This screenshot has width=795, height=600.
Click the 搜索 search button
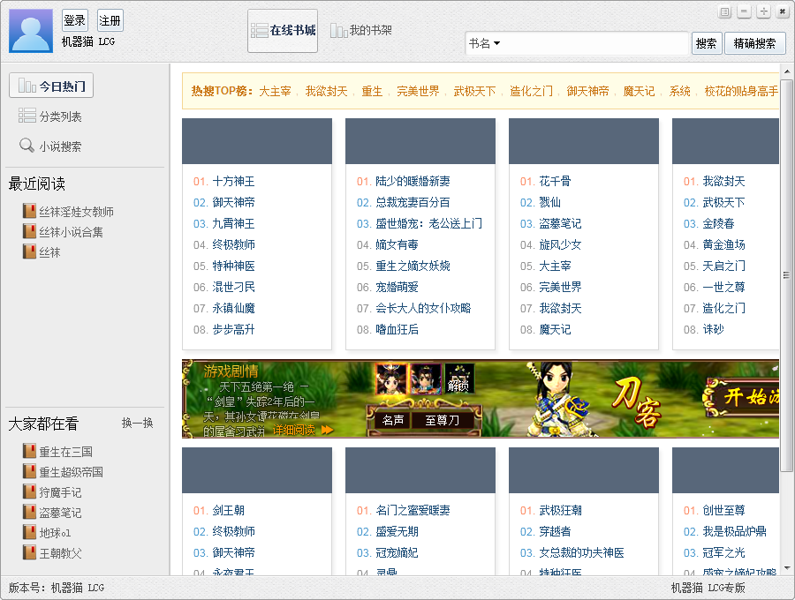[707, 43]
